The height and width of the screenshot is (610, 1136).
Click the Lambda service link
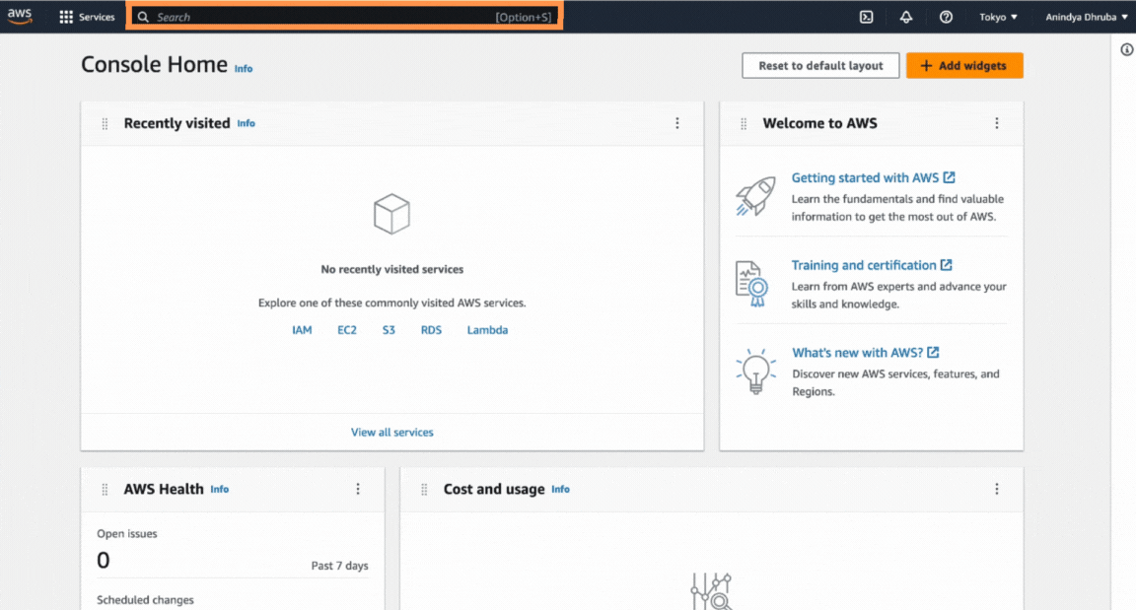[487, 329]
